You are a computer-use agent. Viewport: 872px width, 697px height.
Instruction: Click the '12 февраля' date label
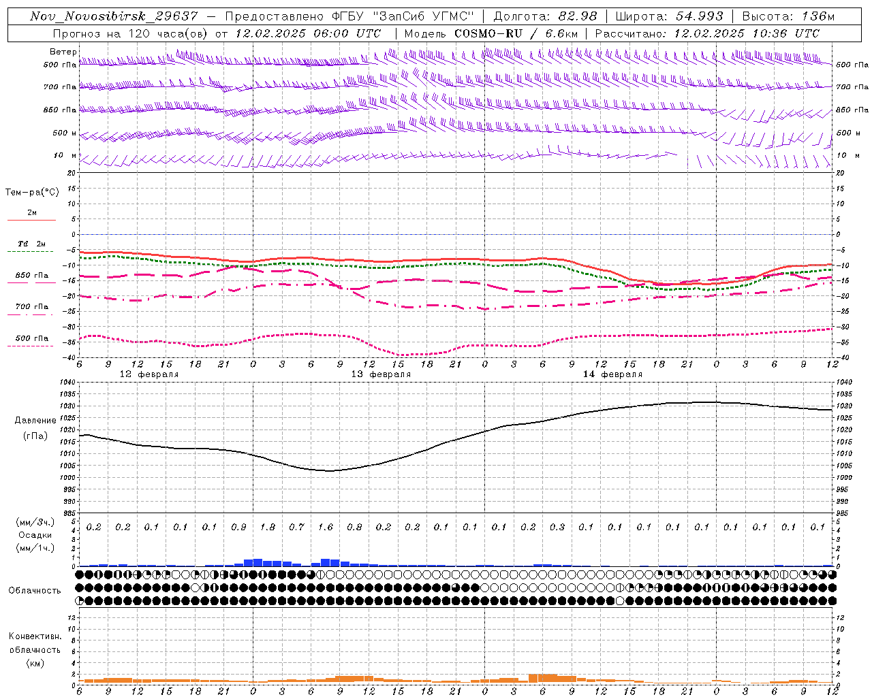pyautogui.click(x=149, y=374)
